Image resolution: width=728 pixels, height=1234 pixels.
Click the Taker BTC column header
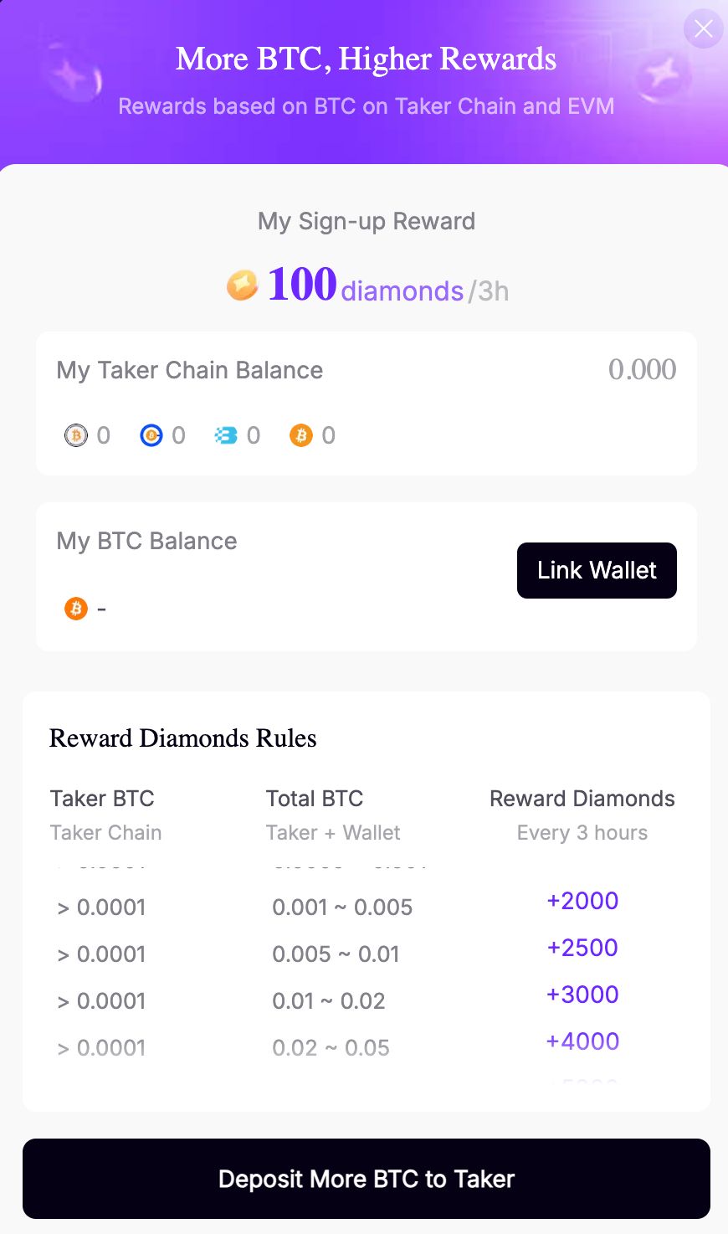point(102,799)
